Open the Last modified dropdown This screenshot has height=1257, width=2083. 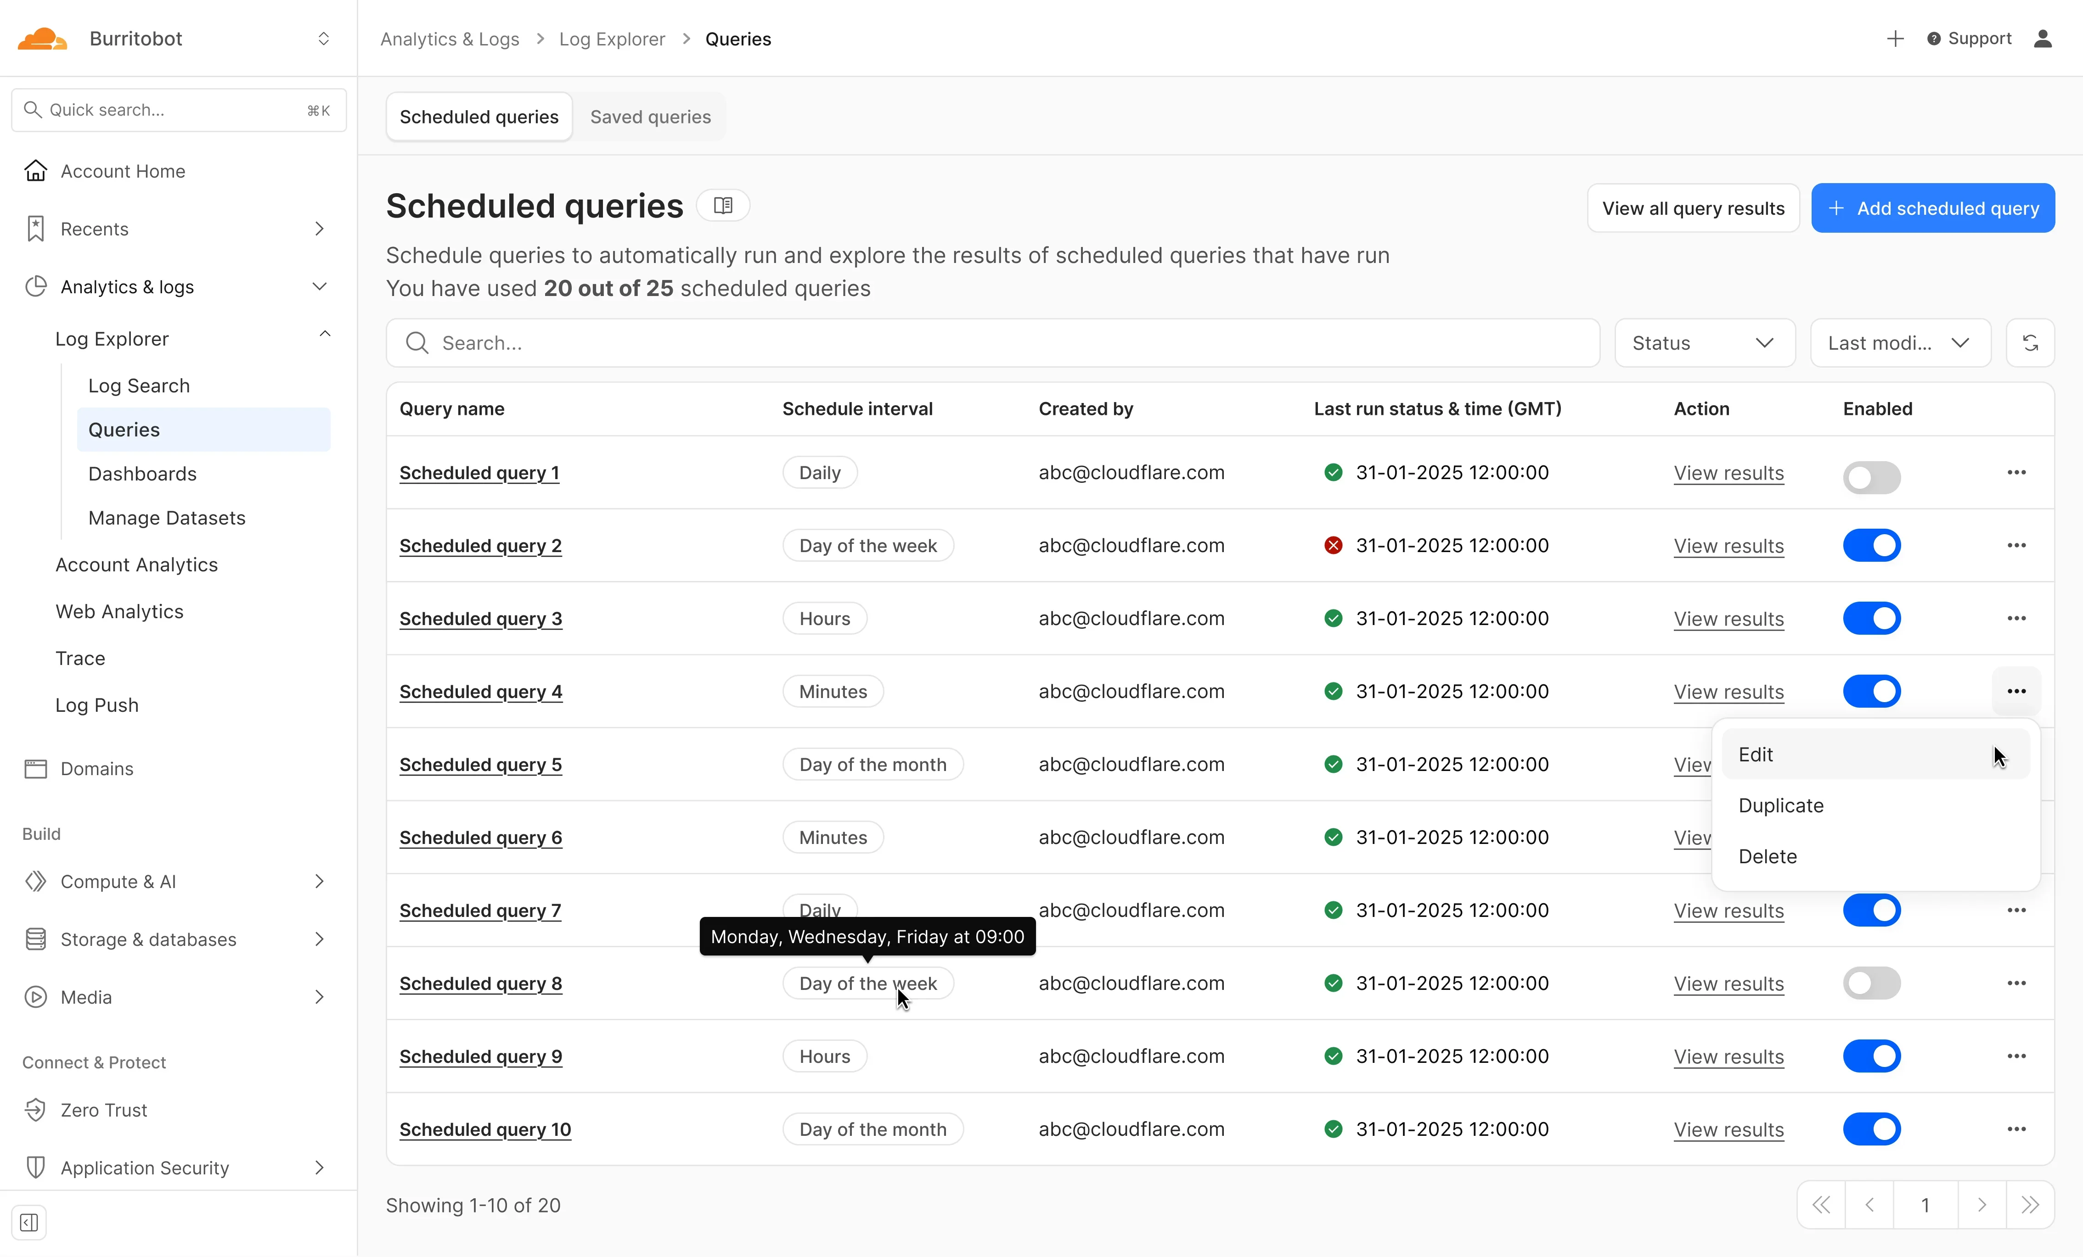(x=1899, y=343)
